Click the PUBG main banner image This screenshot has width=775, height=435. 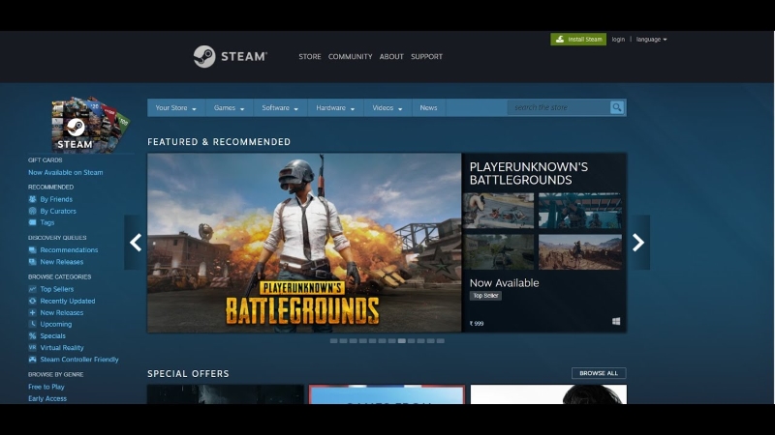[x=304, y=243]
